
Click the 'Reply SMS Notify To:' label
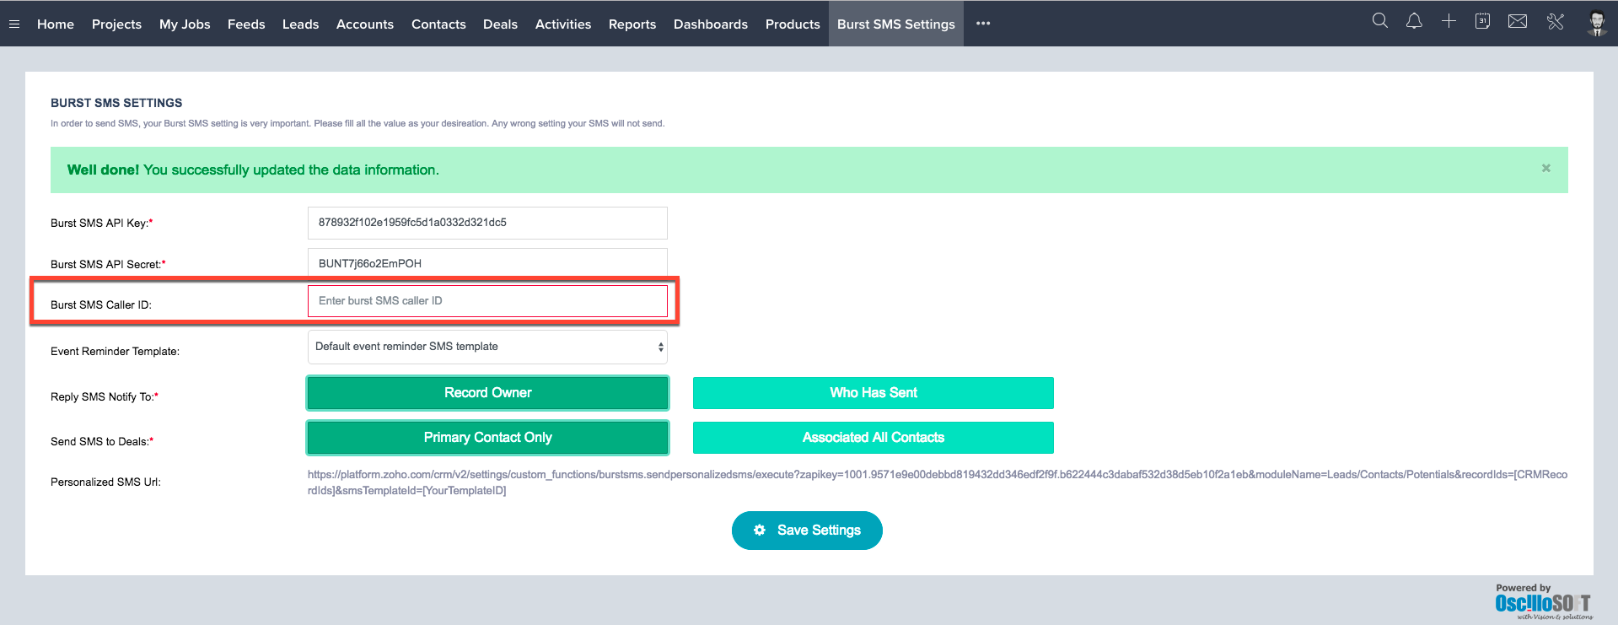(x=105, y=396)
